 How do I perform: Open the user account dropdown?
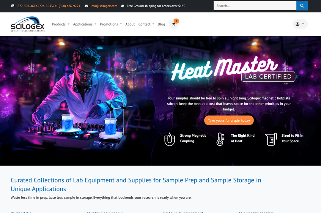coord(300,24)
